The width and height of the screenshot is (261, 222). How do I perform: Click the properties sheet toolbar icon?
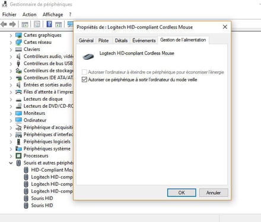[x=37, y=24]
